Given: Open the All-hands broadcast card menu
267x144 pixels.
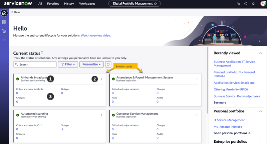Looking at the screenshot, I should tap(101, 79).
